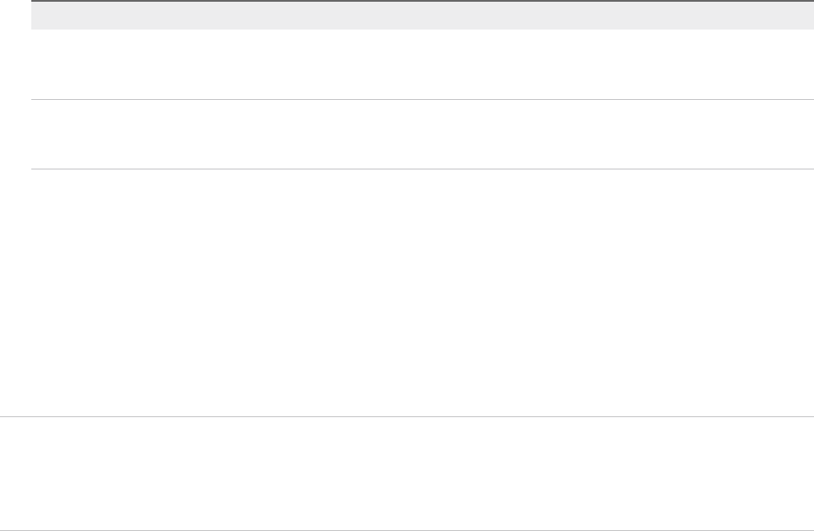
Task: Click the dark top border above header
Action: click(417, 1)
